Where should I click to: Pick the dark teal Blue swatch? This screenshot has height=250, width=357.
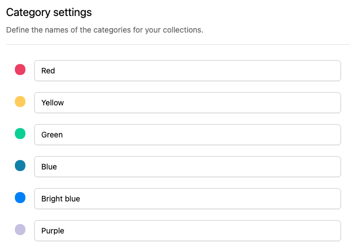coord(20,166)
